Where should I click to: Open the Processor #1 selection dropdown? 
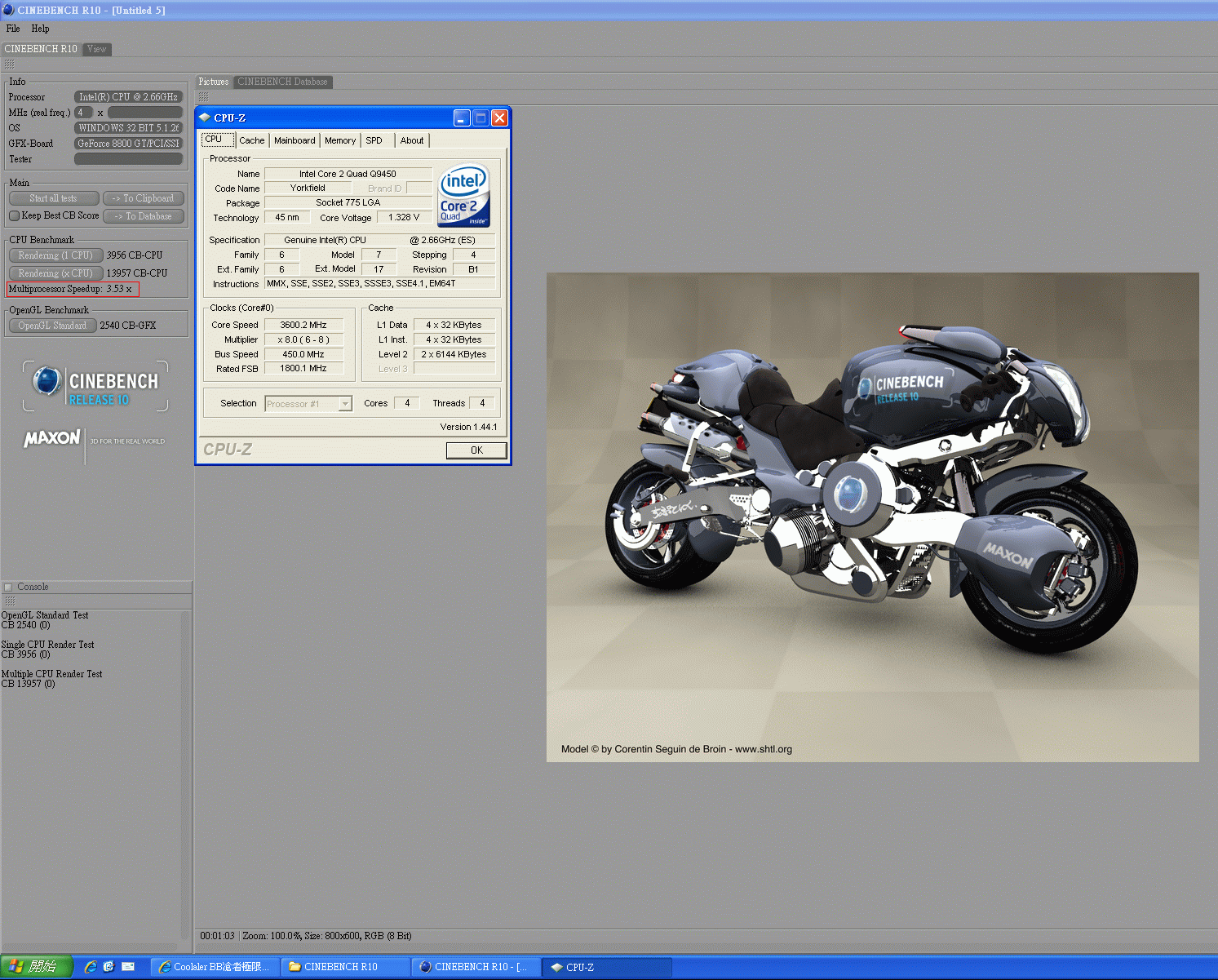[345, 404]
